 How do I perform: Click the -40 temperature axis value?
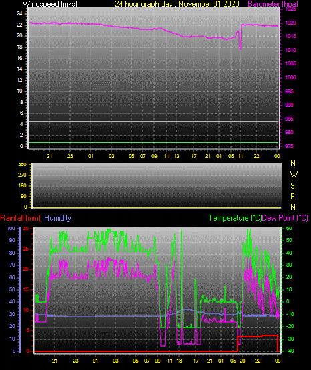coord(290,351)
